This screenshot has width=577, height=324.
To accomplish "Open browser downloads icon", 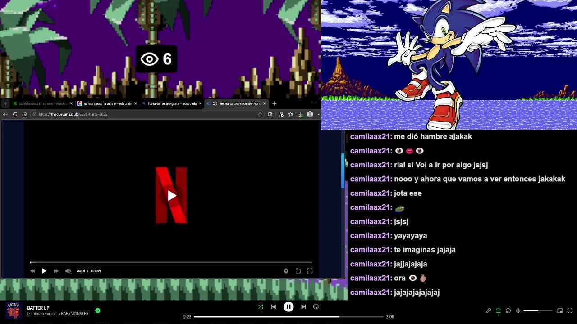I will click(300, 114).
